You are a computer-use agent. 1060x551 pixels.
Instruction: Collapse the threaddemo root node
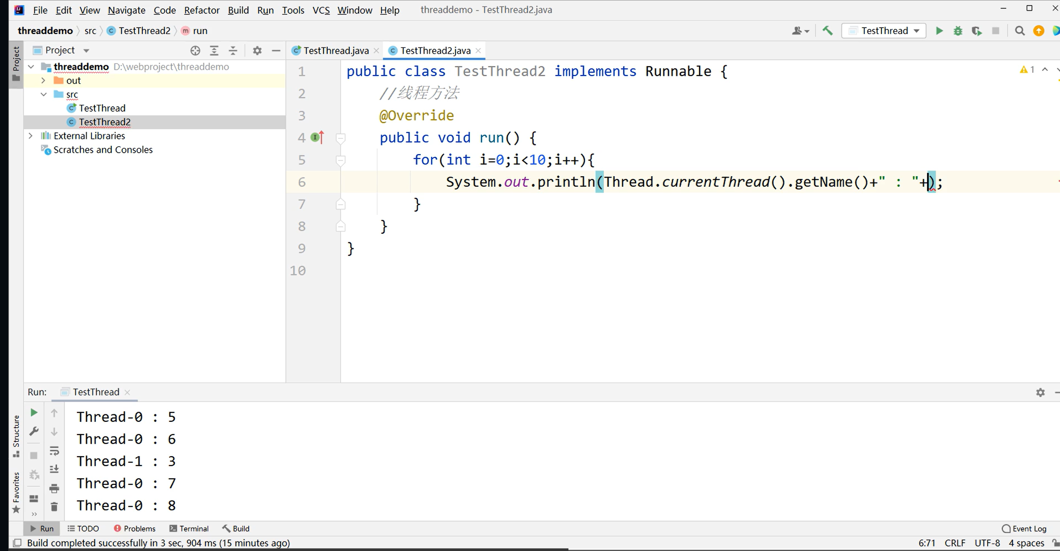tap(31, 67)
